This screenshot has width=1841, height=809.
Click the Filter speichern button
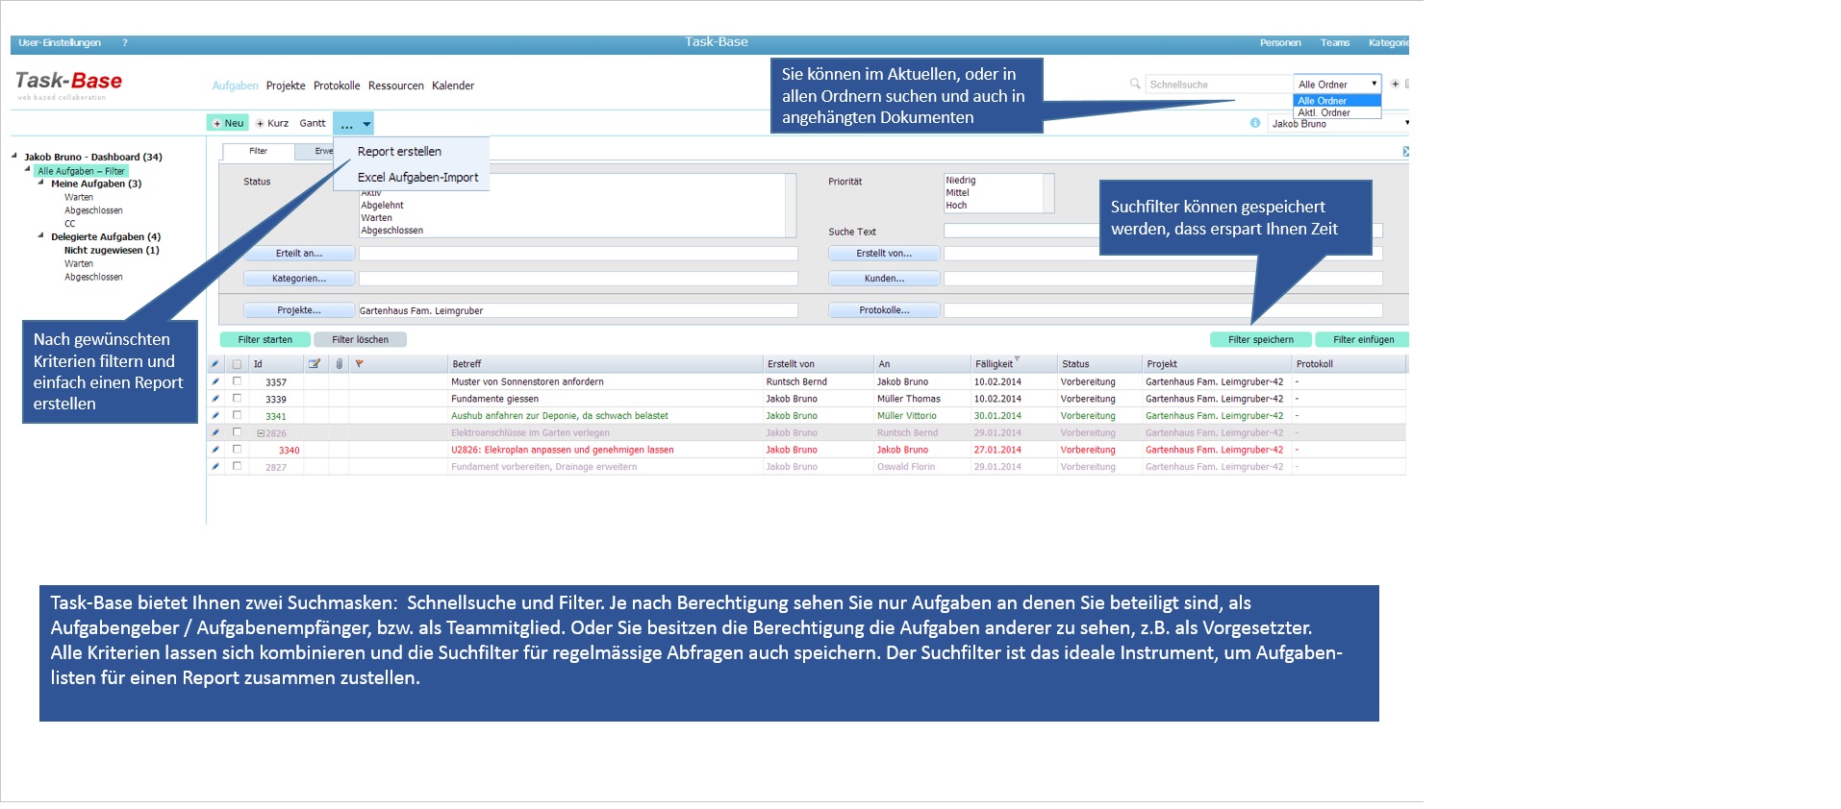pyautogui.click(x=1261, y=339)
